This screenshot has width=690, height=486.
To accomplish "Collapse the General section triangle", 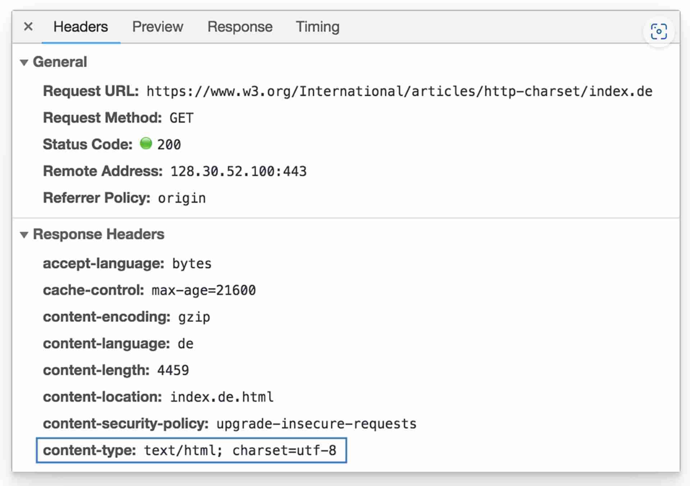I will pyautogui.click(x=24, y=63).
